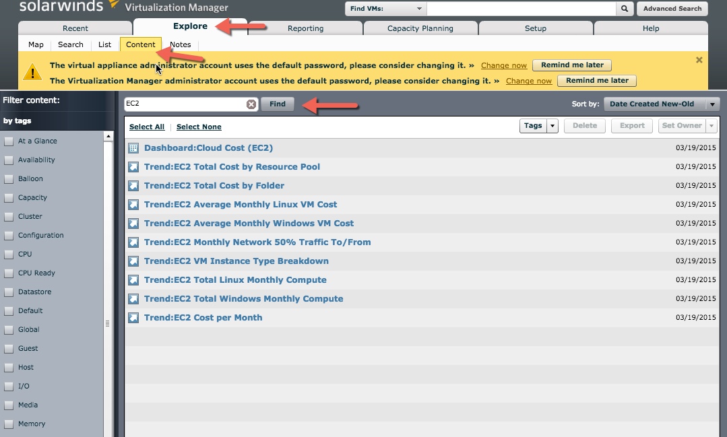This screenshot has width=727, height=437.
Task: Click the yellow warning triangle icon
Action: click(32, 72)
